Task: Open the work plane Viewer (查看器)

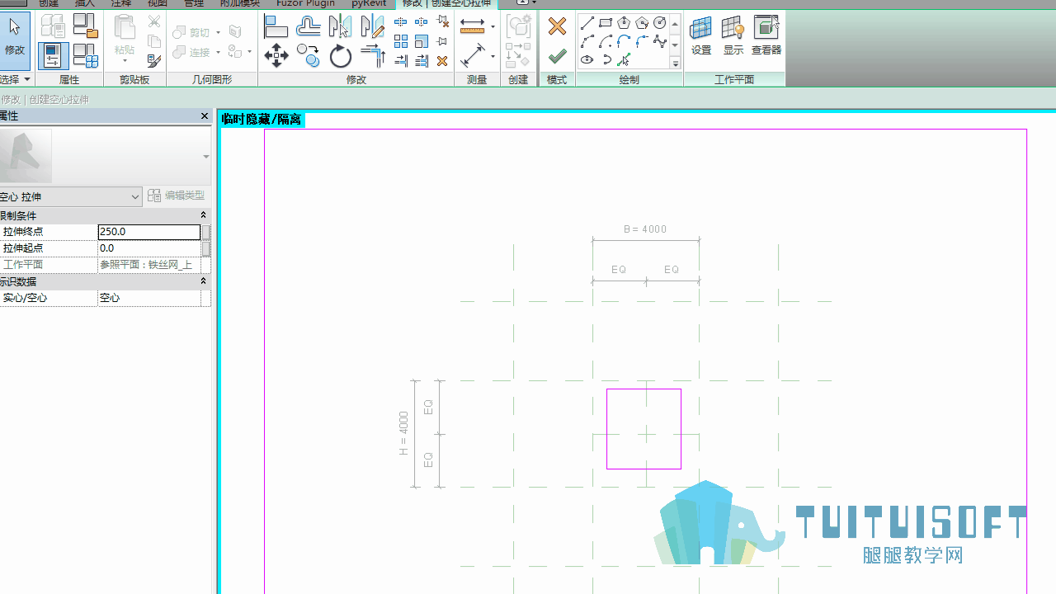Action: (x=766, y=36)
